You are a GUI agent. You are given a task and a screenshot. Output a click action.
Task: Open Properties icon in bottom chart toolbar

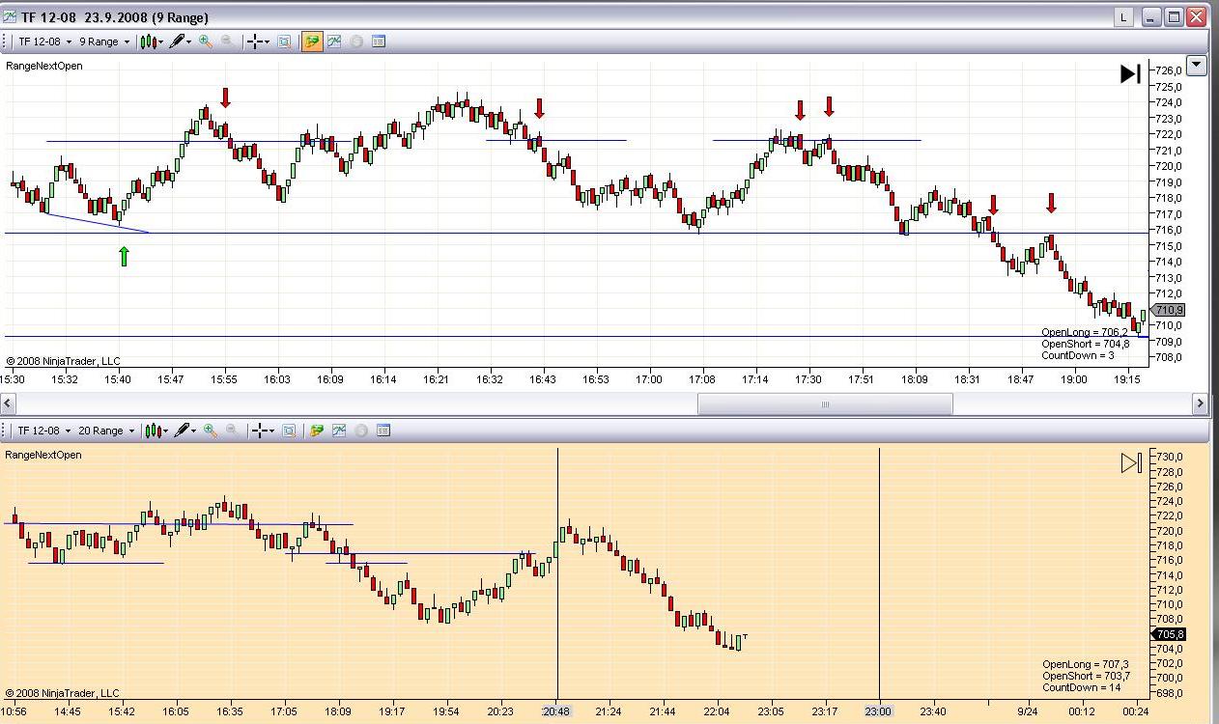point(383,431)
